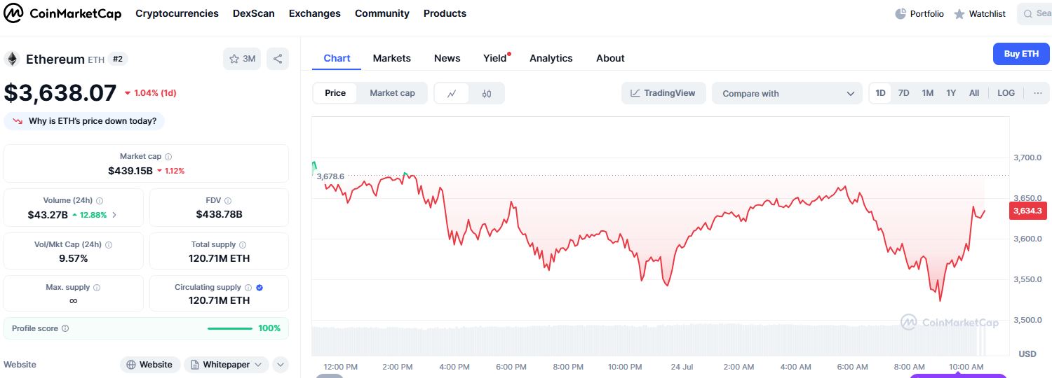Screen dimensions: 1052x378
Task: Click the $439.15B market cap value
Action: coord(130,171)
